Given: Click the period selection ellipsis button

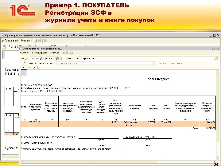Looking at the screenshot, I should coord(60,58).
